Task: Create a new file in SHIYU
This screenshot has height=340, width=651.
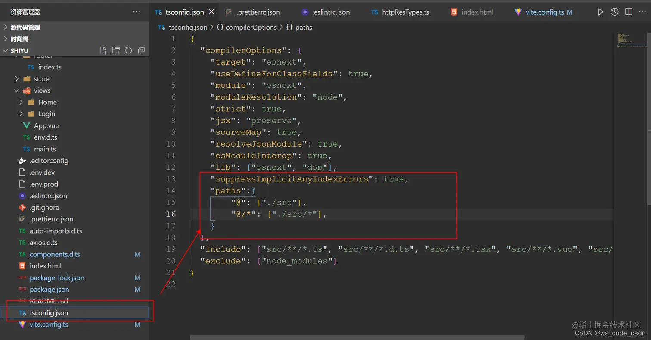Action: 103,50
